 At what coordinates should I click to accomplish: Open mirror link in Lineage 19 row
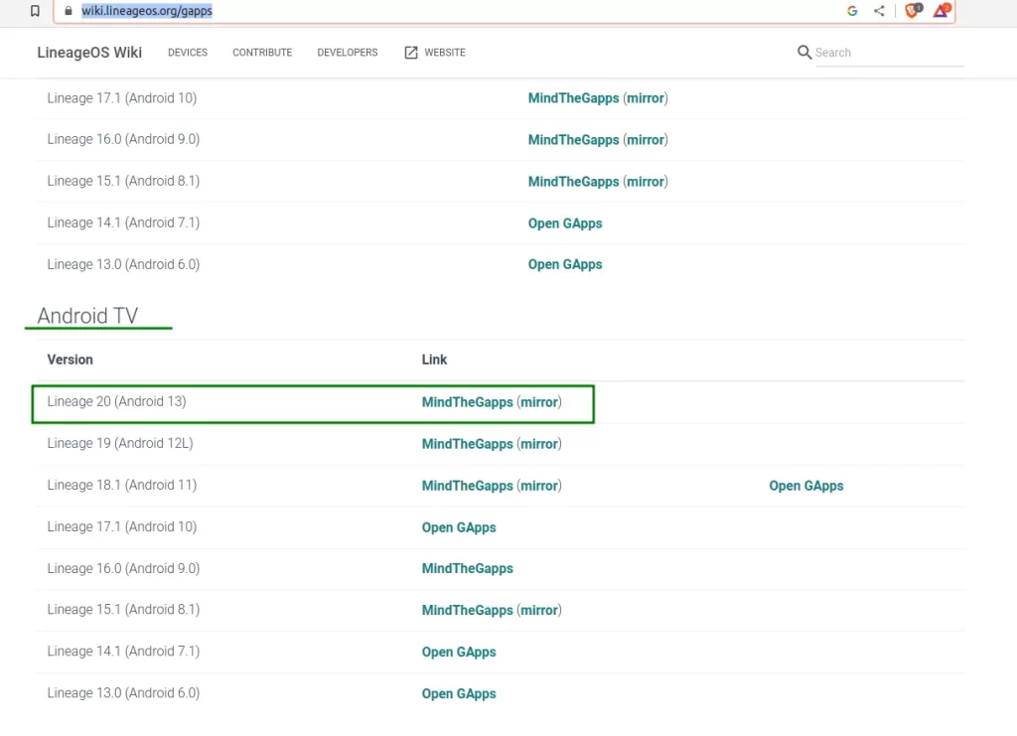coord(539,444)
